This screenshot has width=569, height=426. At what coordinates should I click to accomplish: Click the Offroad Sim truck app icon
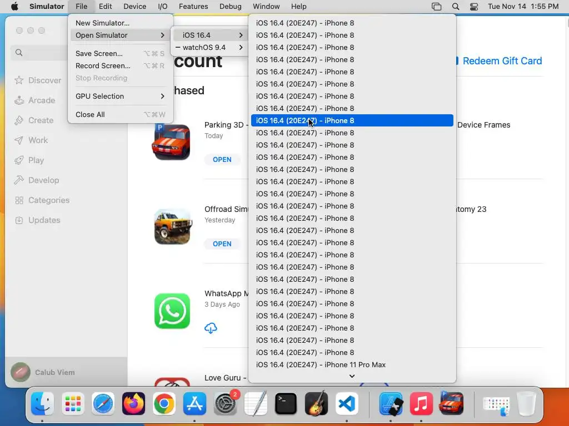click(x=172, y=226)
